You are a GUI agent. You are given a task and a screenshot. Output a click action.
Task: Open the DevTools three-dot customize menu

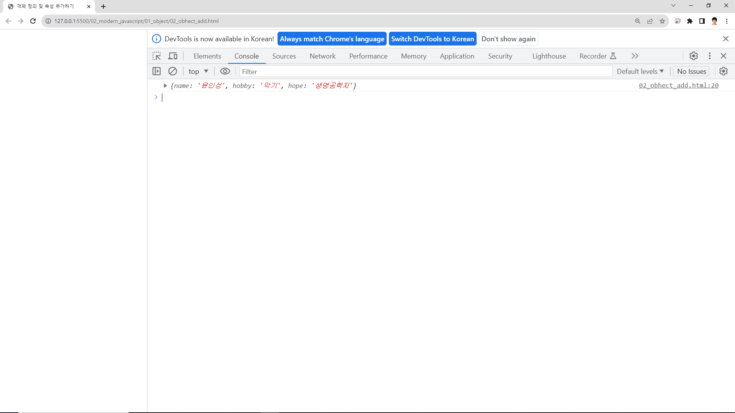pos(710,56)
